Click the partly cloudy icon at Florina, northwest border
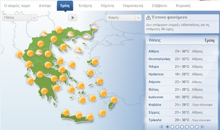 tap(44, 34)
